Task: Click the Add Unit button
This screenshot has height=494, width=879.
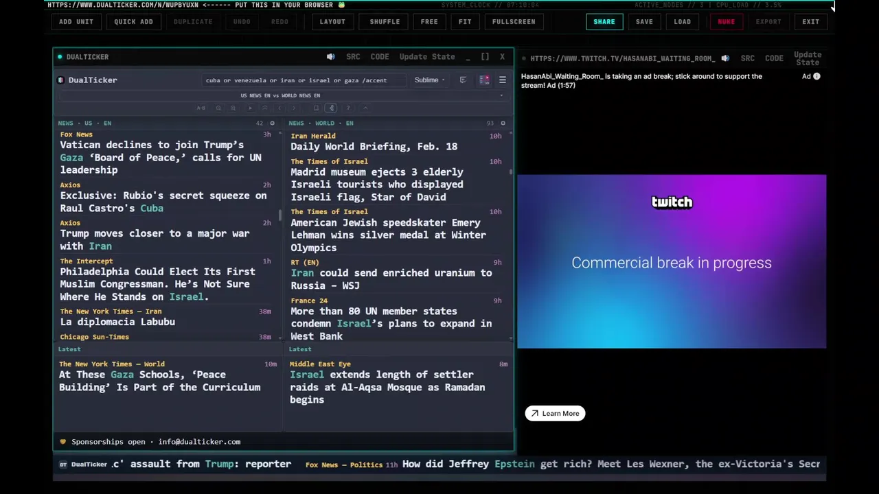Action: click(x=76, y=21)
